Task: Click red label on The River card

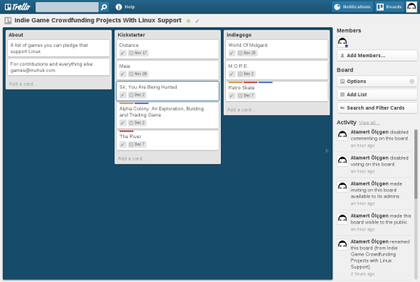Action: [127, 131]
